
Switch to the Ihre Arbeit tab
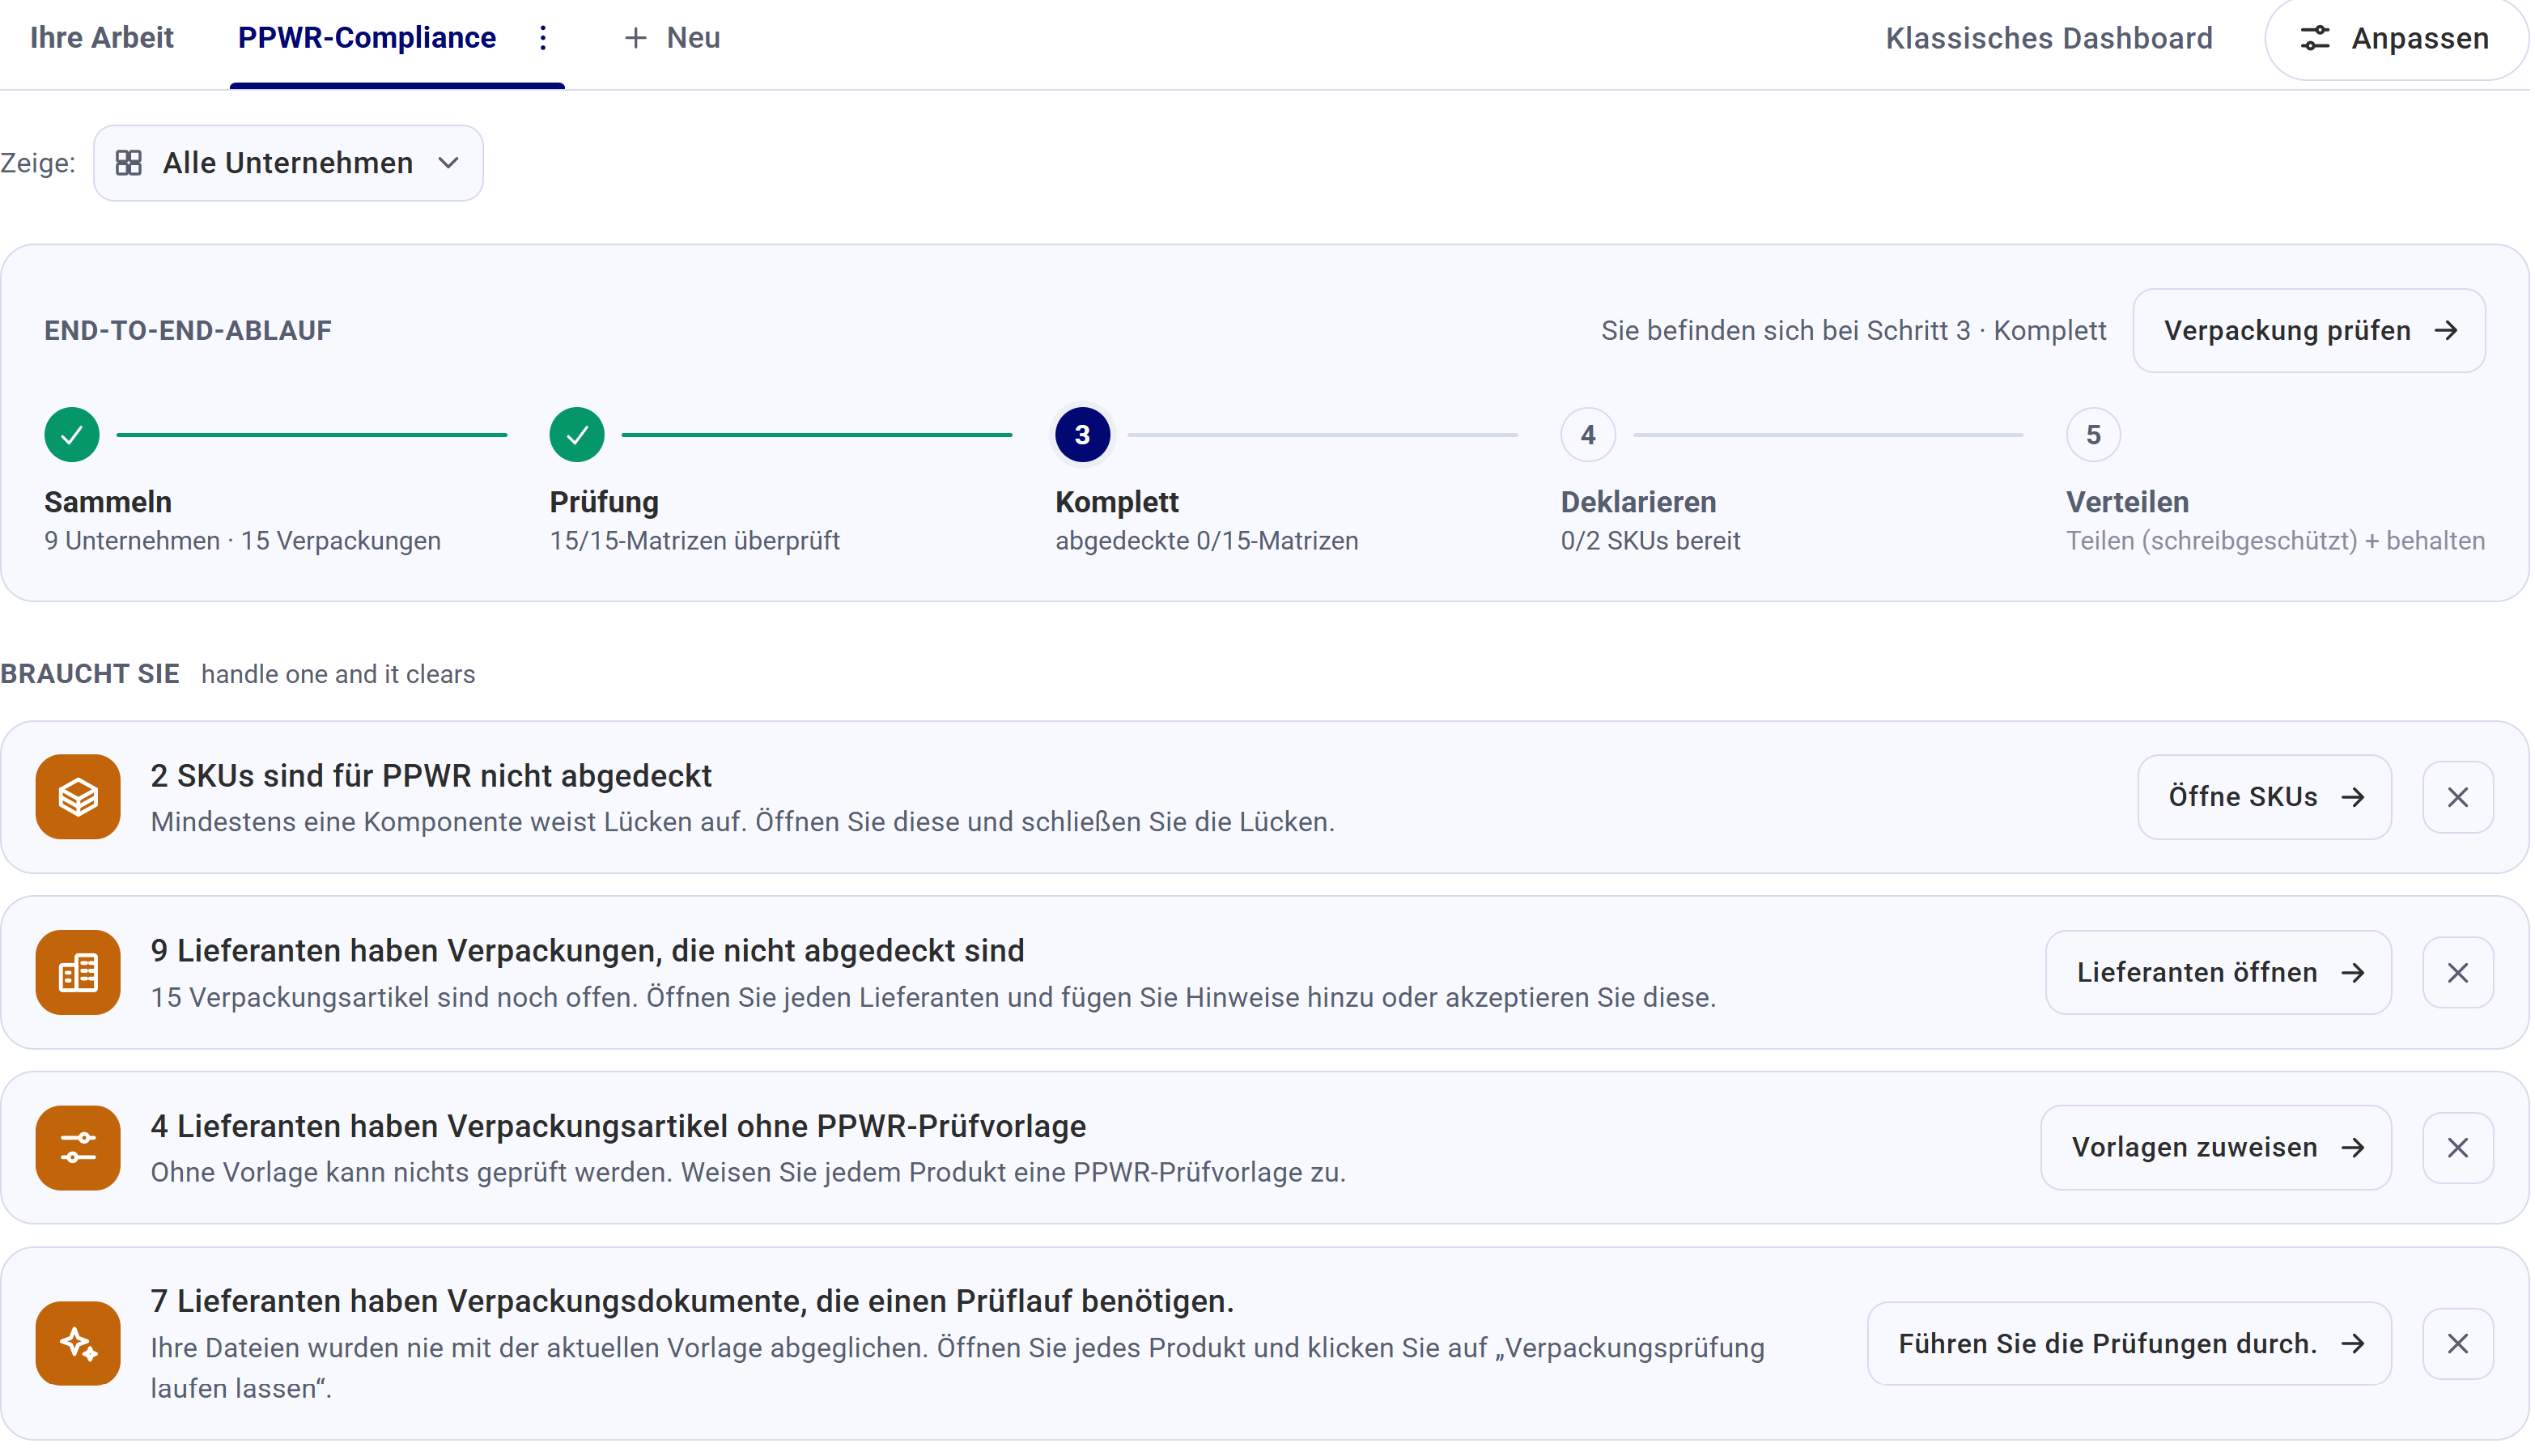(102, 38)
